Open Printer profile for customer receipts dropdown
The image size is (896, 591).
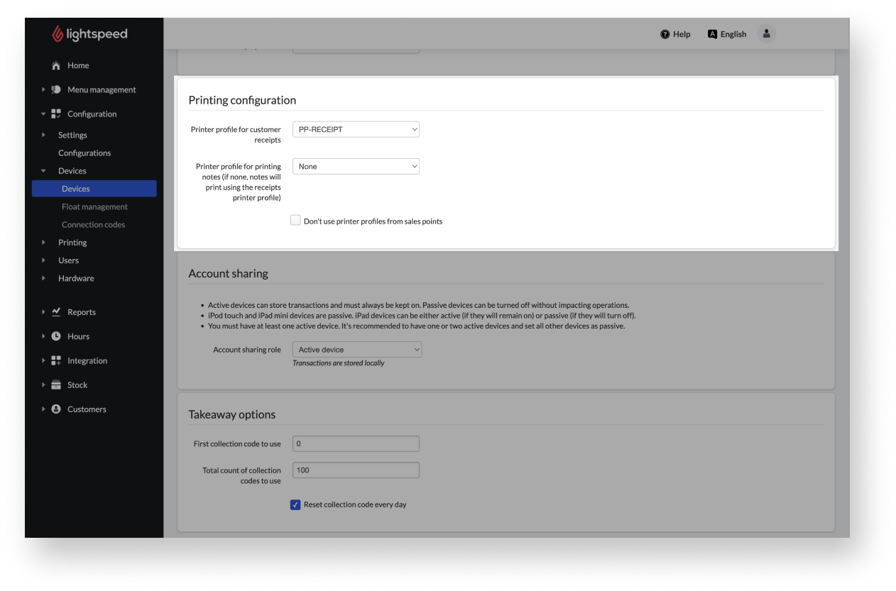tap(356, 129)
